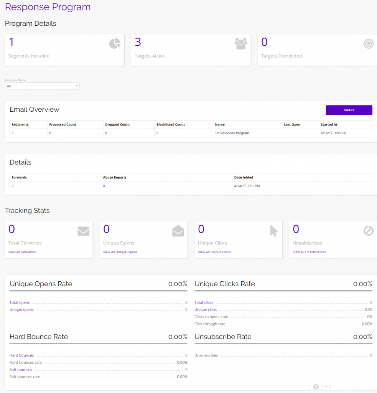Click the Forwards count in Details table

point(13,186)
